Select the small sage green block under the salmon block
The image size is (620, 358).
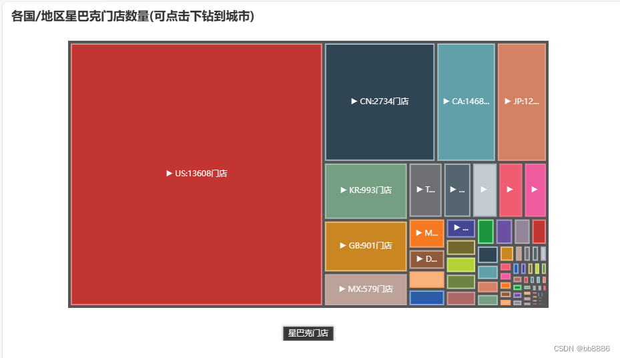tap(488, 301)
